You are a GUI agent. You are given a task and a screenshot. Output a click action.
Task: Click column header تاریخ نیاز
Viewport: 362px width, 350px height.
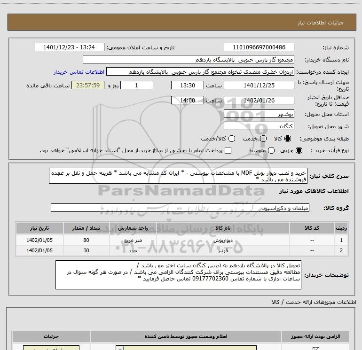pyautogui.click(x=39, y=228)
